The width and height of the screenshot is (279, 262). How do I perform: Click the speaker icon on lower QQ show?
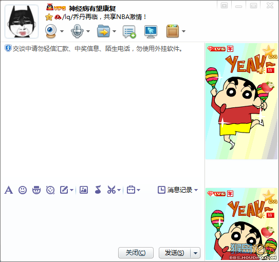tap(261, 215)
